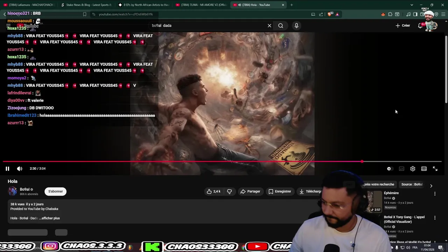
Task: Open Windows notification center icon
Action: coord(440,248)
